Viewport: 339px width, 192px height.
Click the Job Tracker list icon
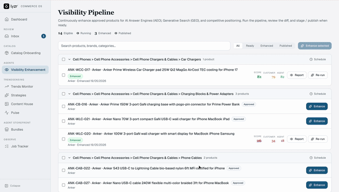pos(7,146)
